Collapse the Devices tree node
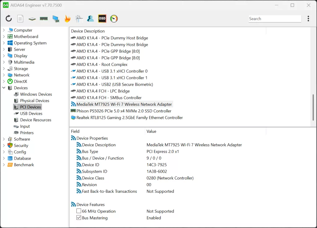 pyautogui.click(x=4, y=88)
